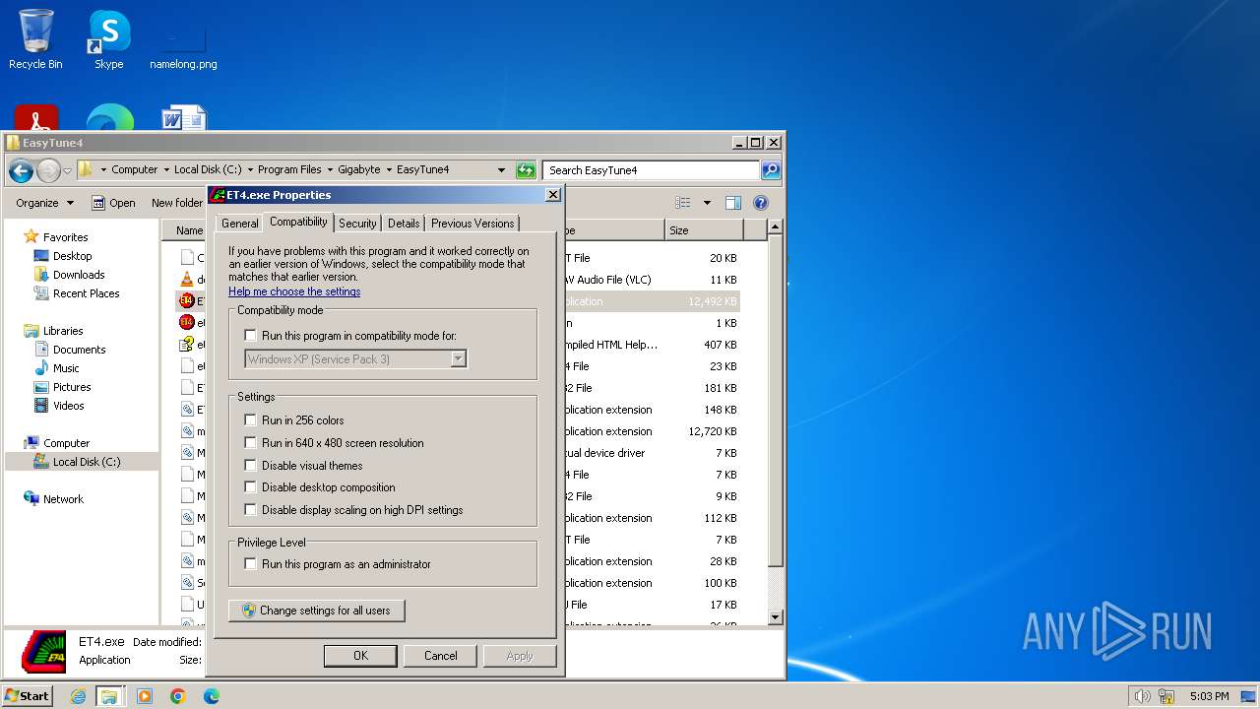Check Disable desktop composition

tap(250, 487)
